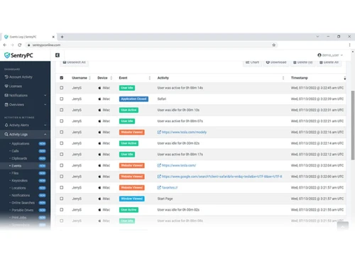Check the Safari Application Closed row
355x266 pixels.
click(x=62, y=99)
